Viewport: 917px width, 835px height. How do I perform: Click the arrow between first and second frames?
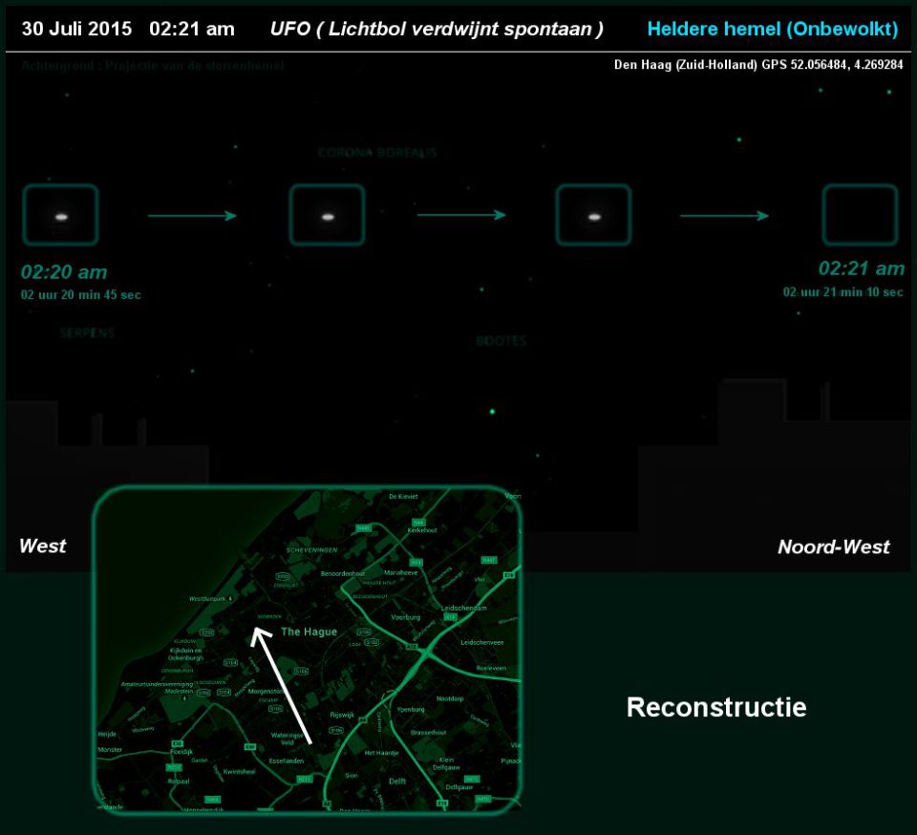click(x=192, y=216)
